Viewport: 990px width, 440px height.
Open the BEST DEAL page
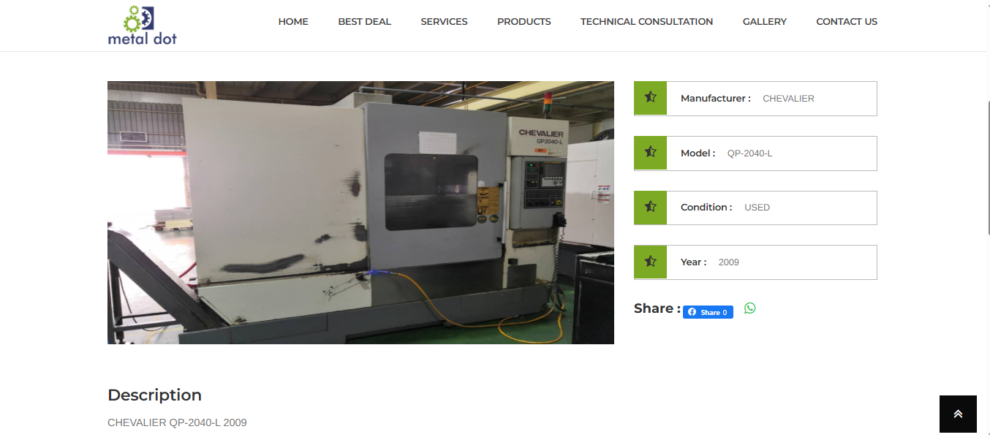(364, 21)
